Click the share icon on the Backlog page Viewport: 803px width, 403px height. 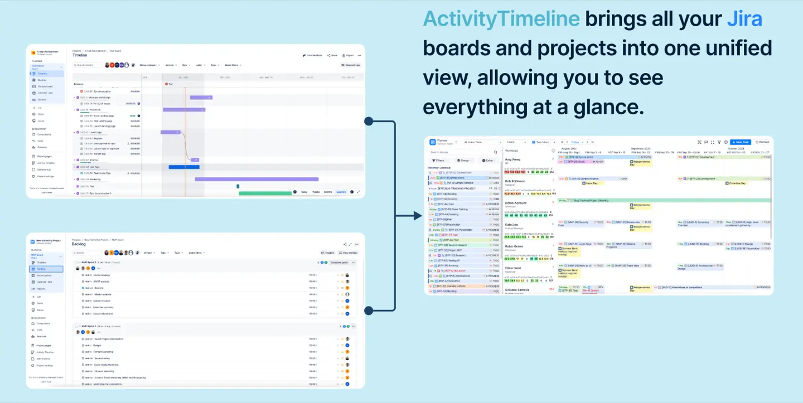coord(345,244)
